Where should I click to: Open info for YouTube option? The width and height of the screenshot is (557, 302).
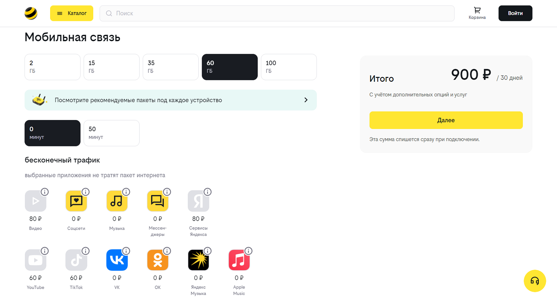[45, 251]
